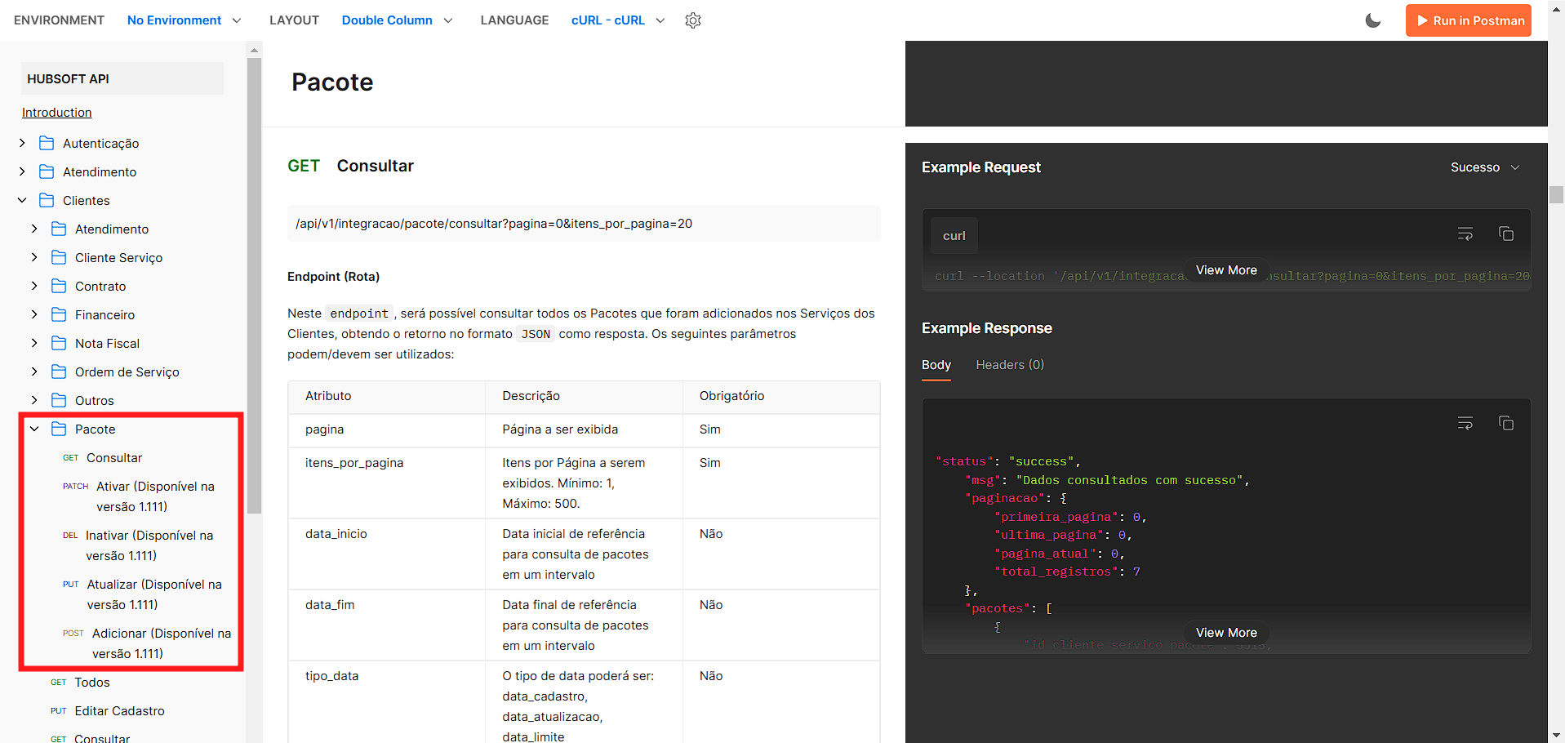This screenshot has height=743, width=1565.
Task: Collapse the Pacote folder chevron
Action: pyautogui.click(x=34, y=429)
